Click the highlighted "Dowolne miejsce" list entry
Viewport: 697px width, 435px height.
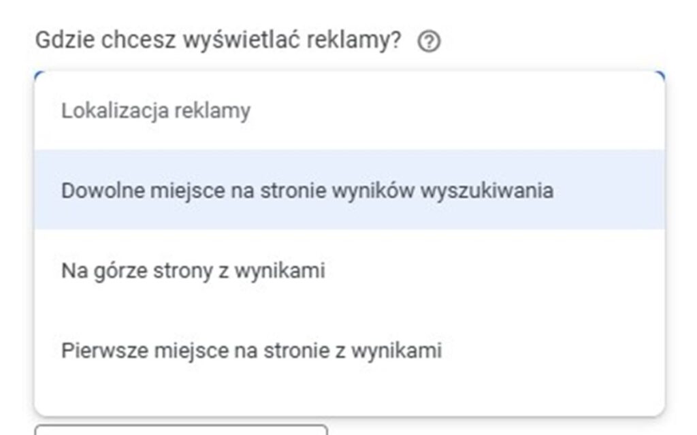349,190
